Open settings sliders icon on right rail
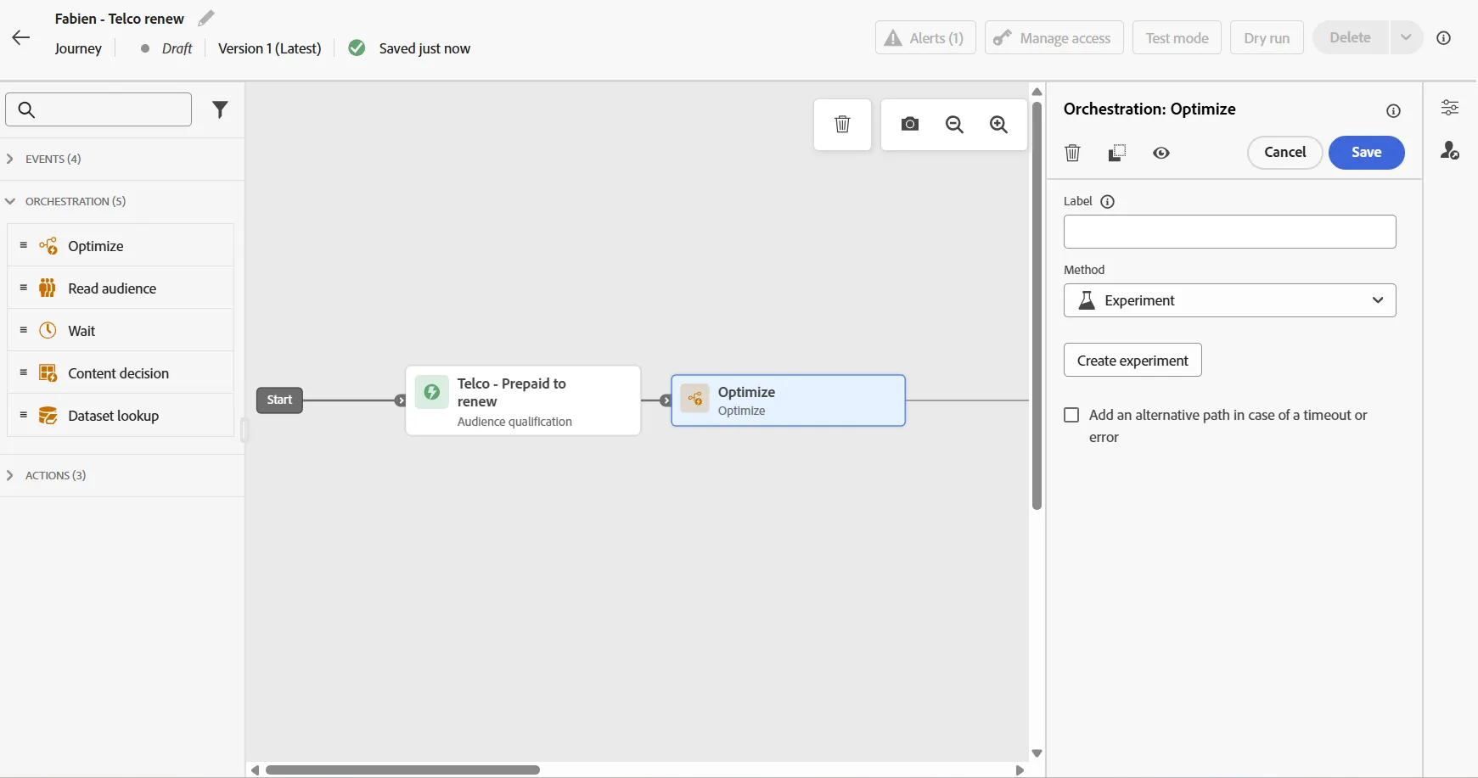 pyautogui.click(x=1450, y=107)
